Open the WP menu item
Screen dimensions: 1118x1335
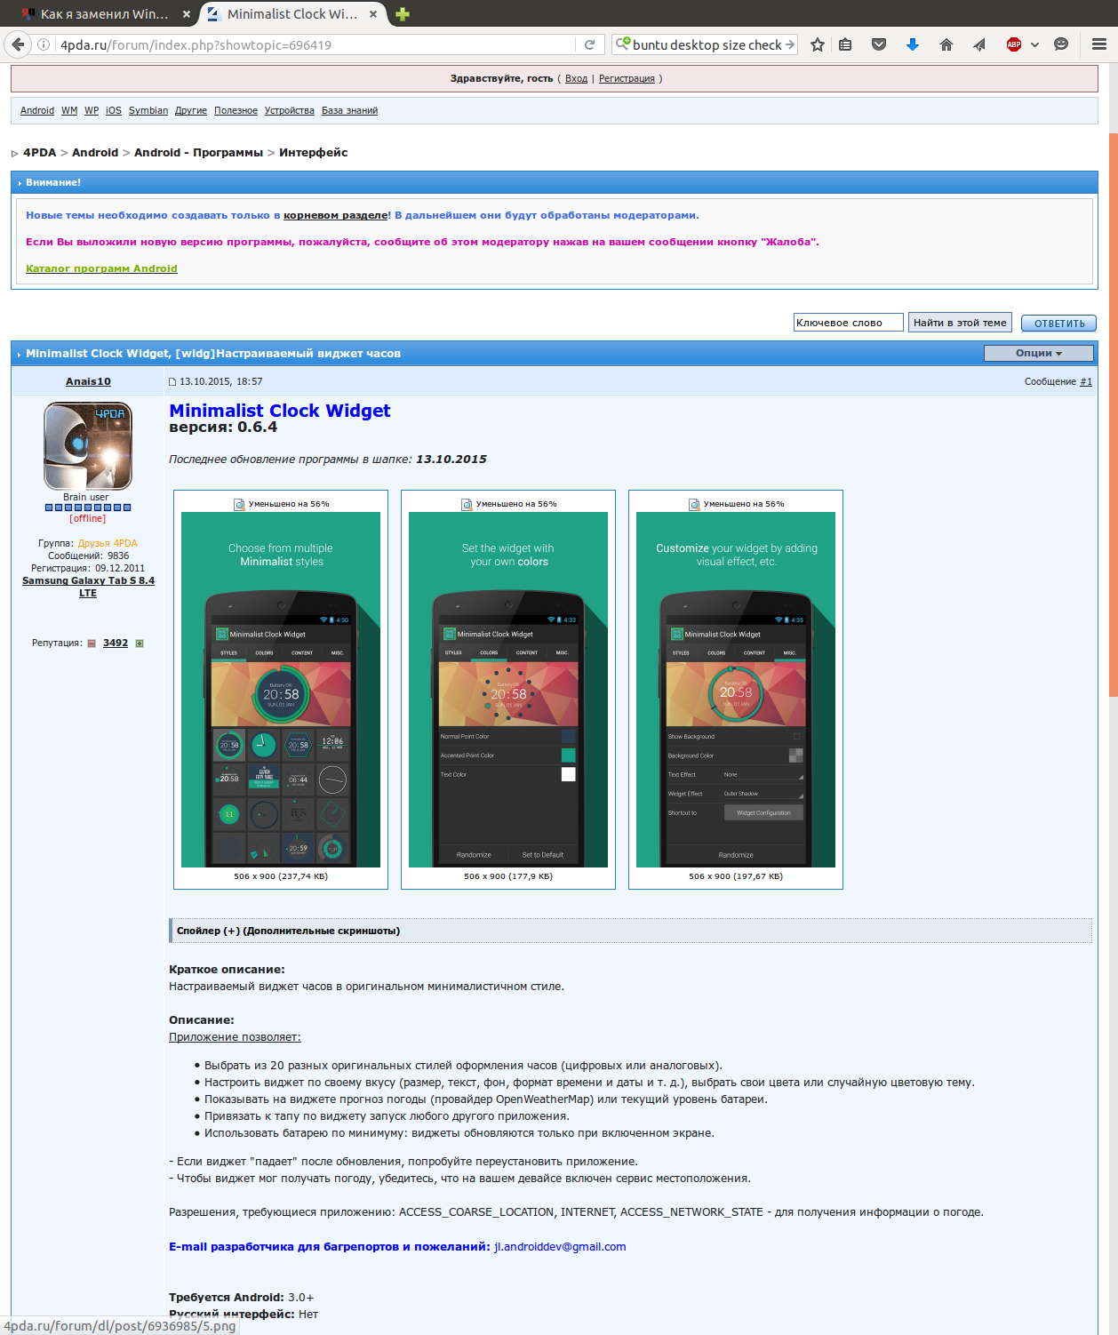tap(92, 111)
